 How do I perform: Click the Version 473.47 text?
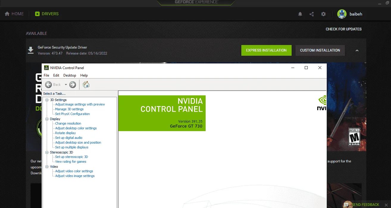click(50, 53)
